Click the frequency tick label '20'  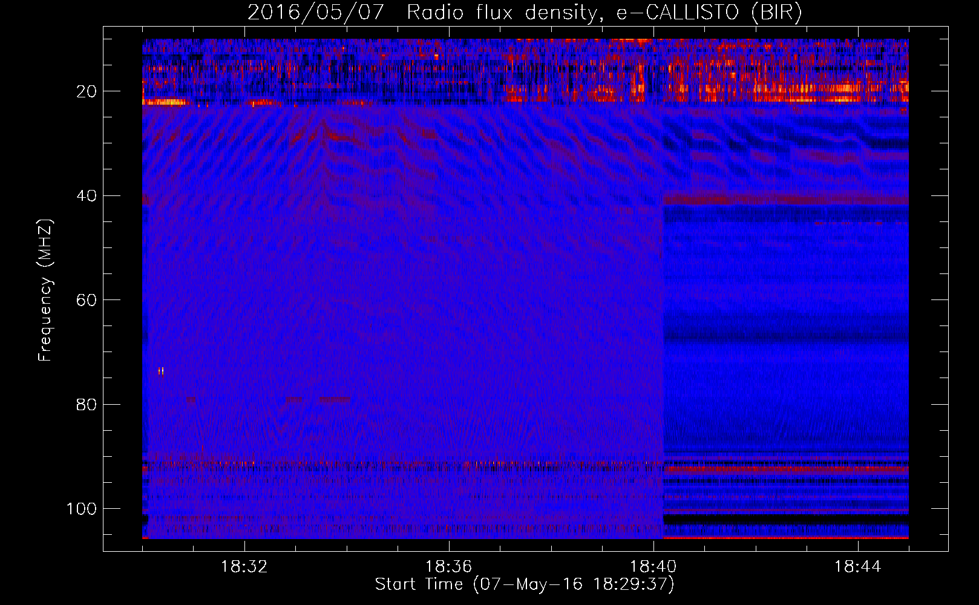pyautogui.click(x=87, y=91)
